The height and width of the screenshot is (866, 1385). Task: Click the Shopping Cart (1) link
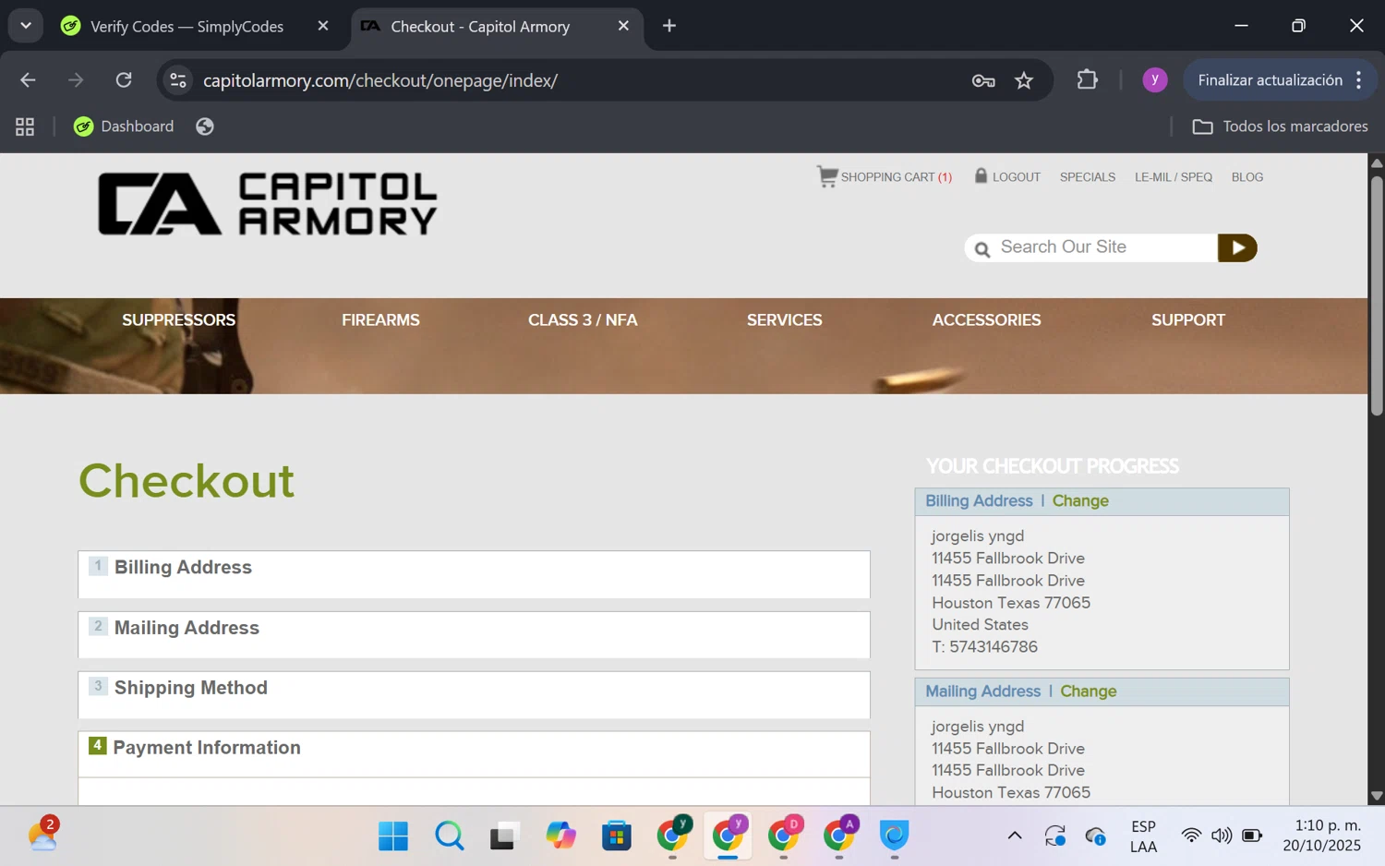pos(896,177)
